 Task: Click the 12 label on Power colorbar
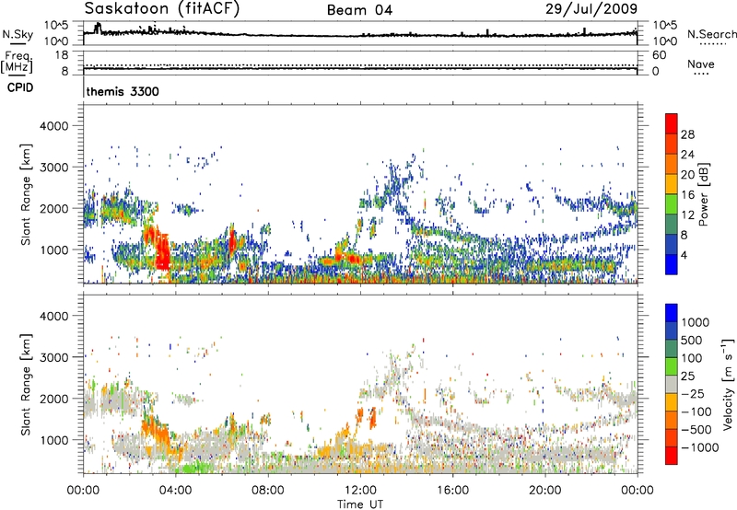687,215
